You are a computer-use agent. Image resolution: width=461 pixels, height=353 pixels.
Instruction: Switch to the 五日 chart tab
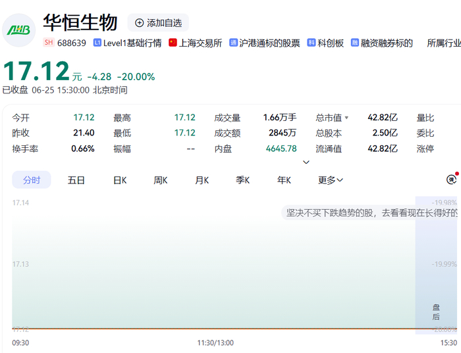pos(76,180)
